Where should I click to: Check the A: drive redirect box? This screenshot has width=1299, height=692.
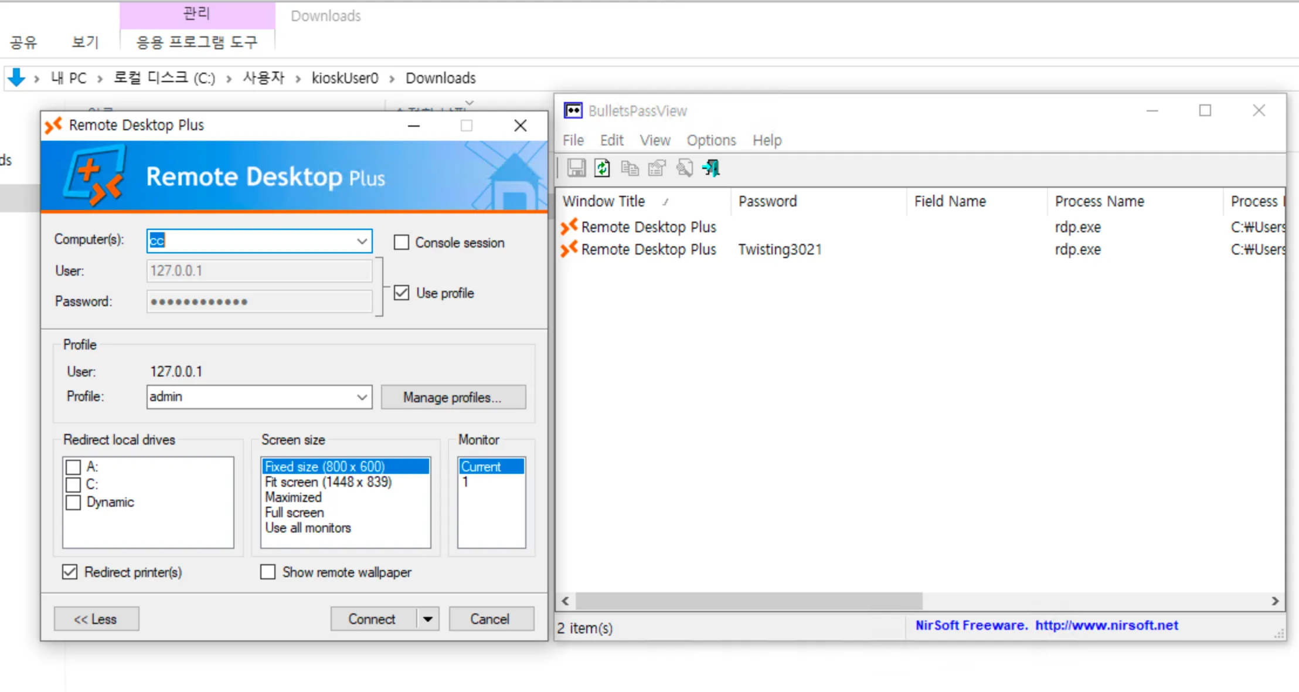(73, 467)
